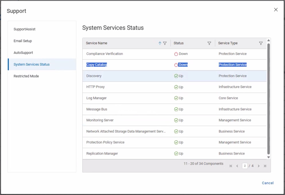
Task: Click the Down icon beside Copy Catalog
Action: click(x=176, y=65)
